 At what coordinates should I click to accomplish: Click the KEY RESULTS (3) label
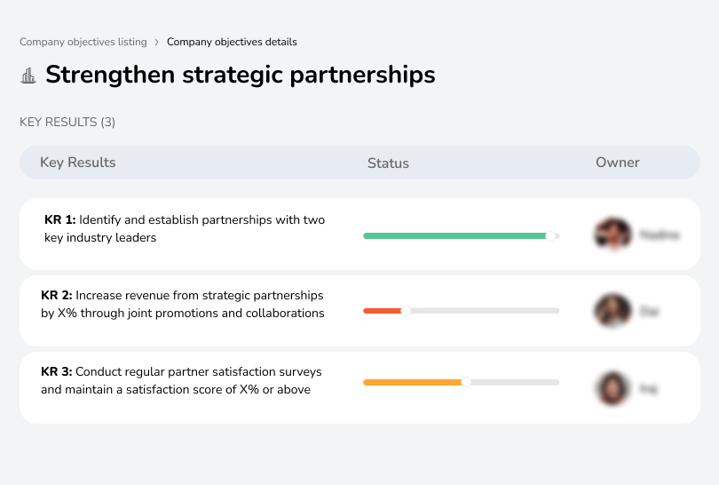click(67, 122)
